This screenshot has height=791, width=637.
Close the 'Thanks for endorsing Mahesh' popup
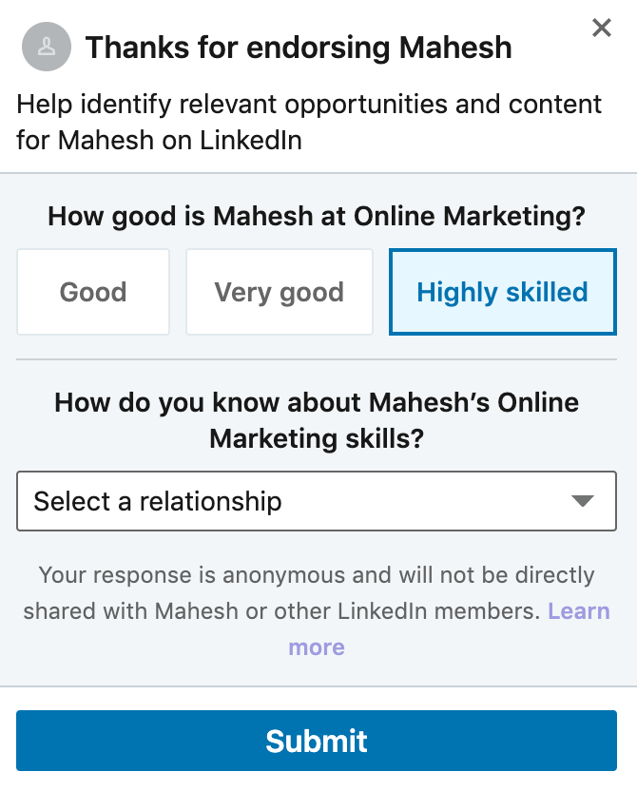pyautogui.click(x=601, y=28)
